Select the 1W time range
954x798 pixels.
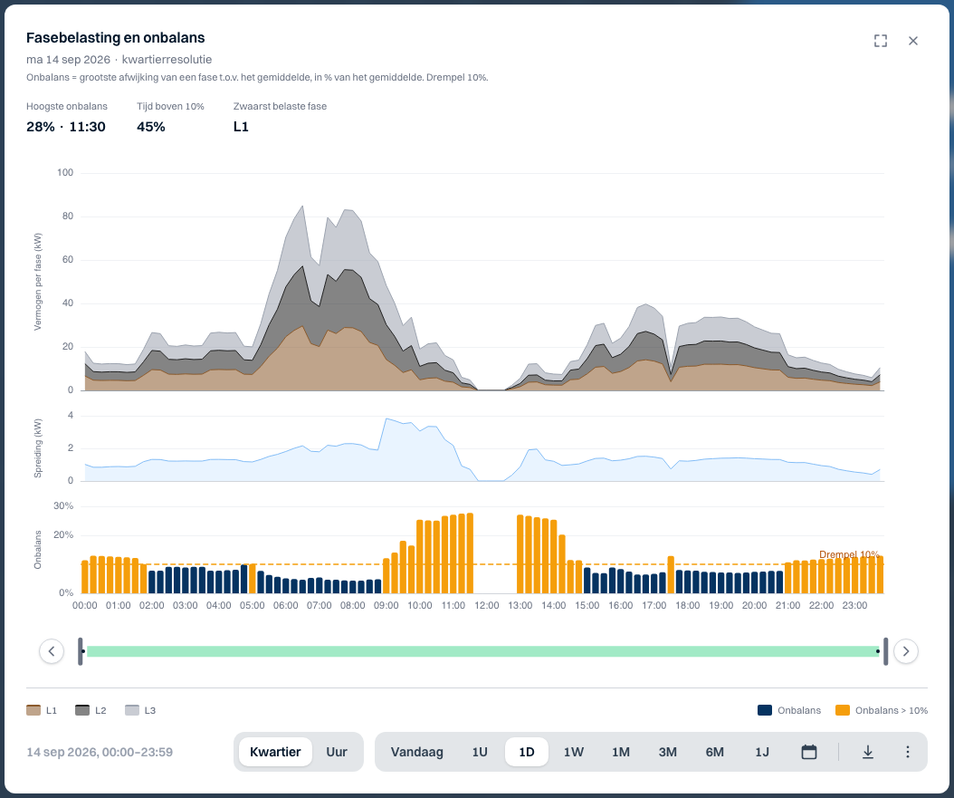(573, 752)
